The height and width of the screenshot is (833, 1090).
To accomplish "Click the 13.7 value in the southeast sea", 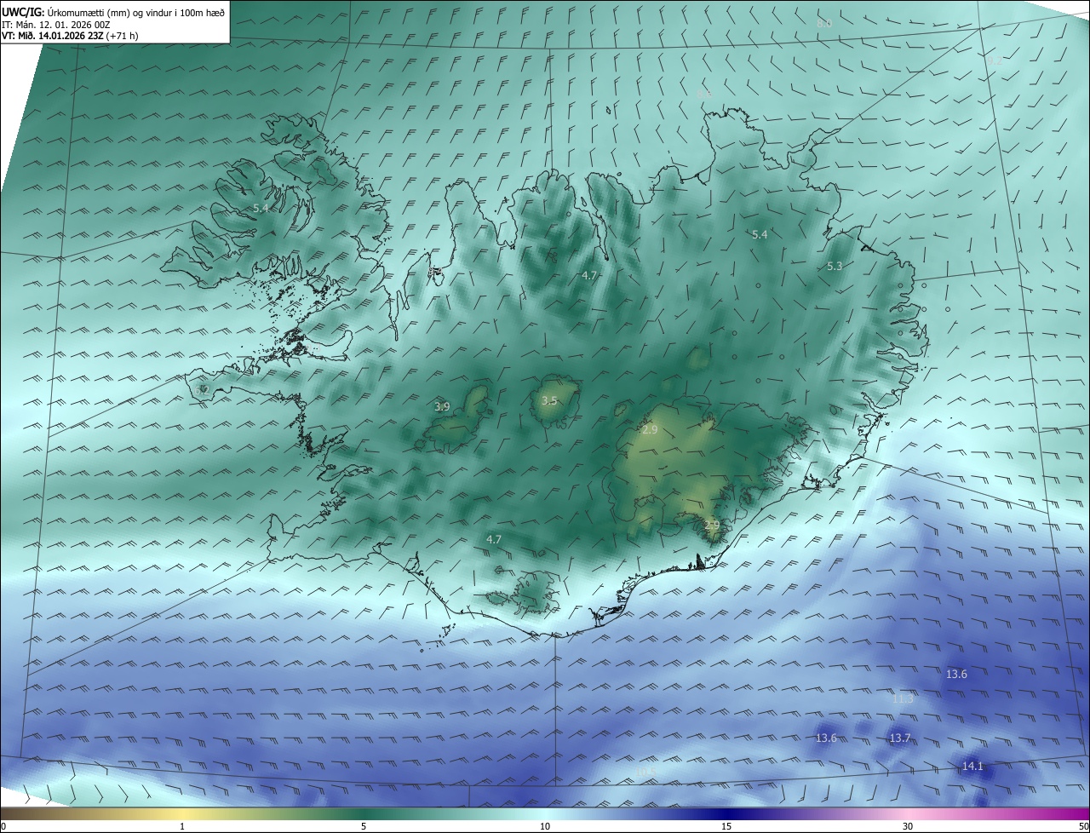I will (900, 738).
